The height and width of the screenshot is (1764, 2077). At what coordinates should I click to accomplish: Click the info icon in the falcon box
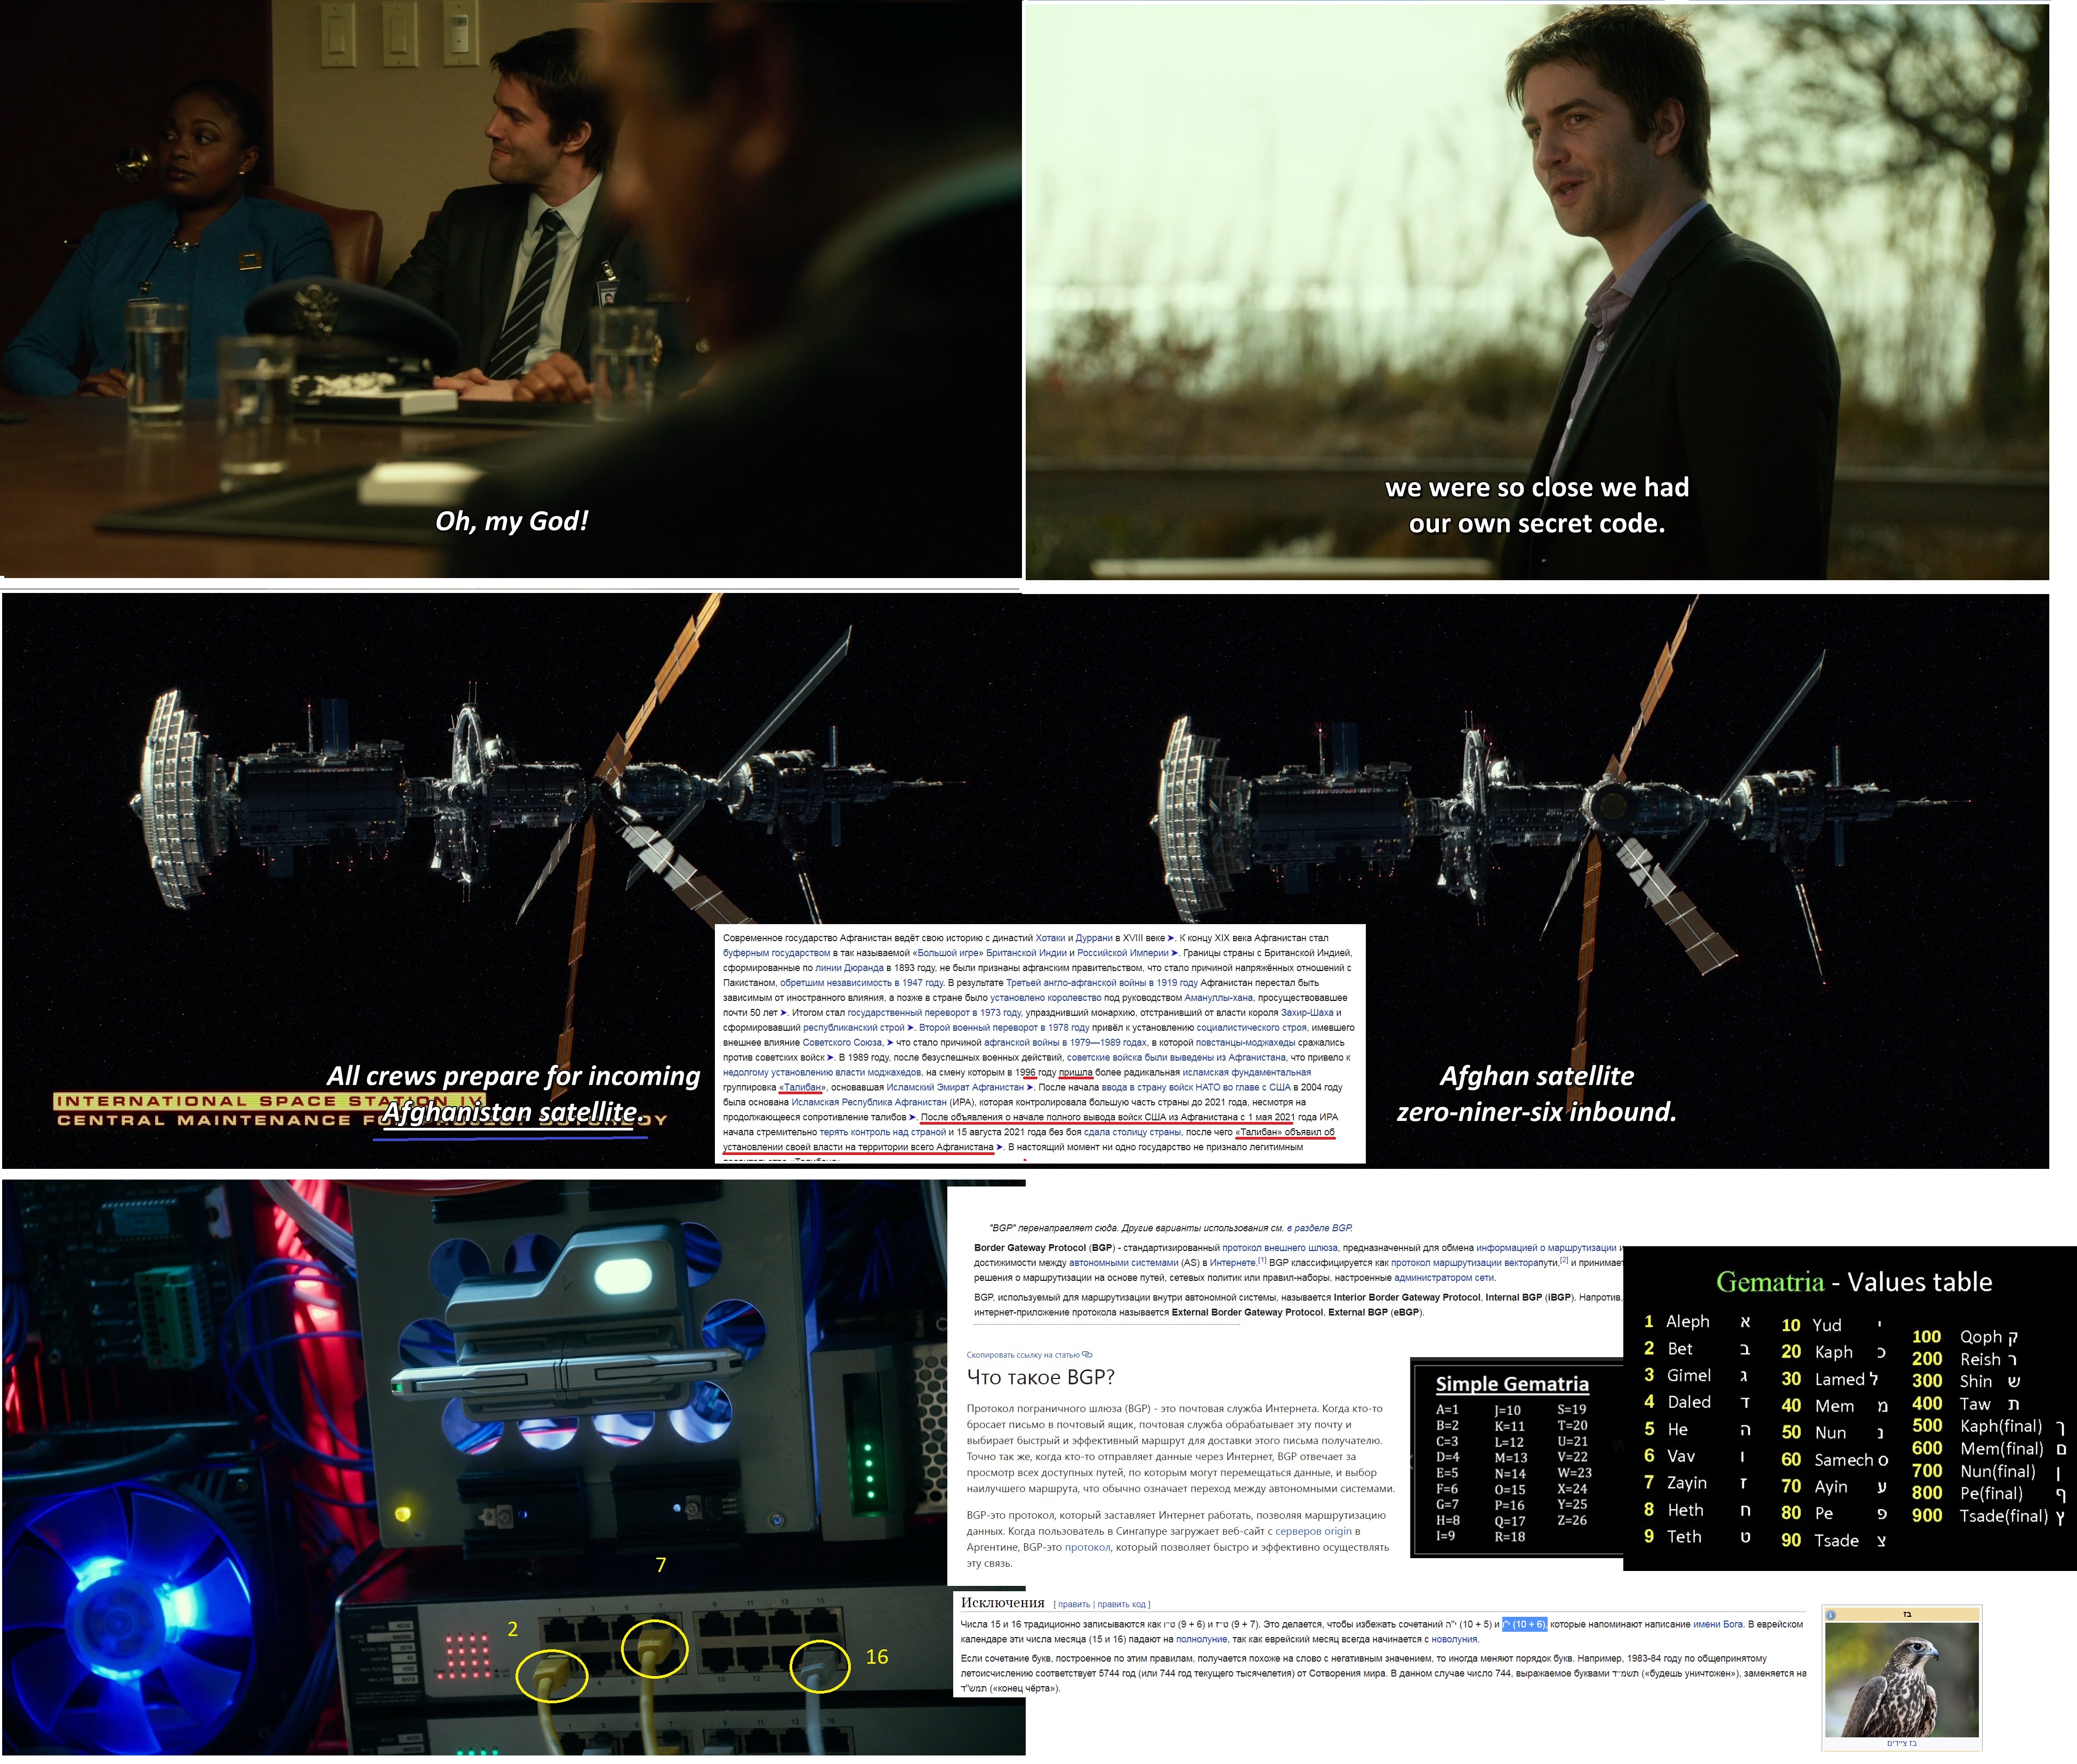(1831, 1615)
